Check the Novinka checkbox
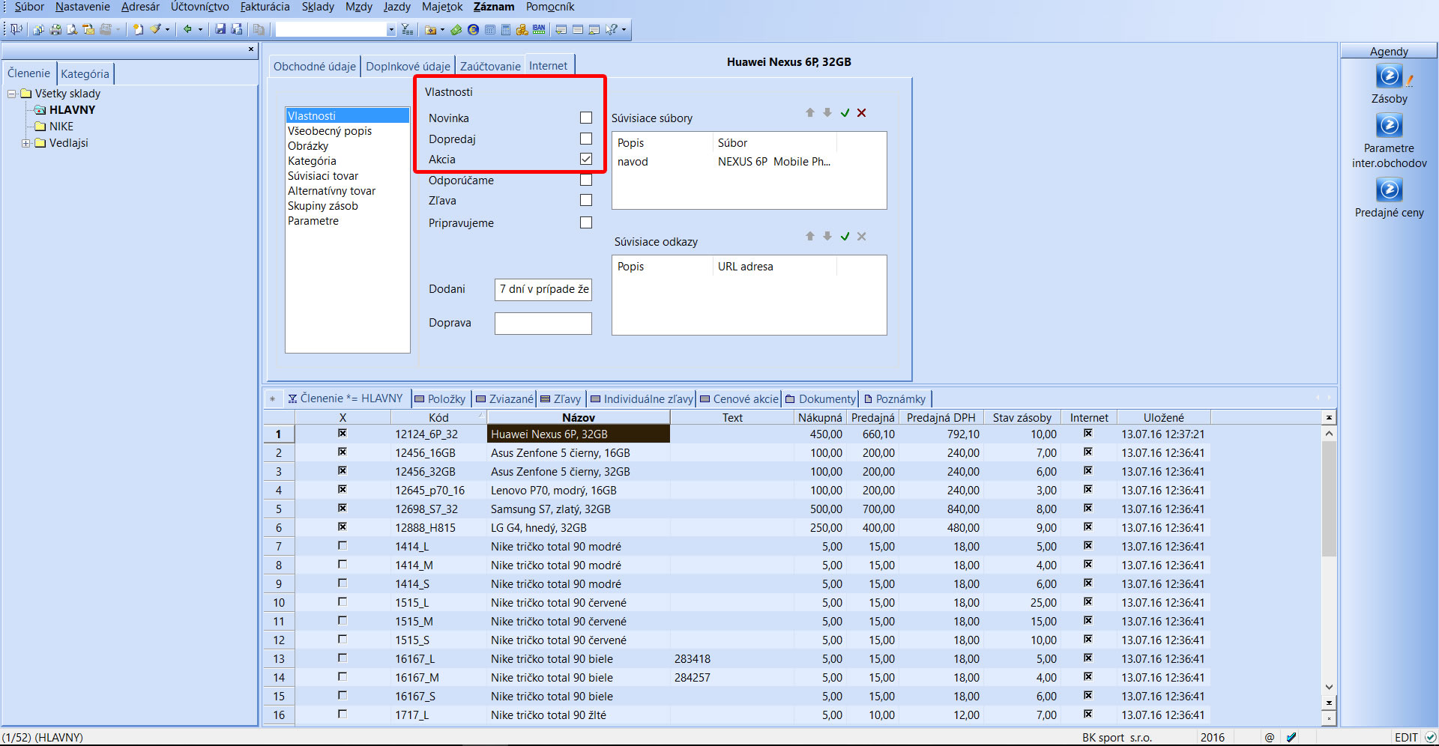The height and width of the screenshot is (746, 1439). click(x=586, y=118)
